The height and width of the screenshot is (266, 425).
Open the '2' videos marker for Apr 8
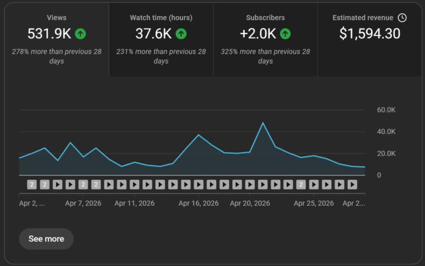click(96, 185)
